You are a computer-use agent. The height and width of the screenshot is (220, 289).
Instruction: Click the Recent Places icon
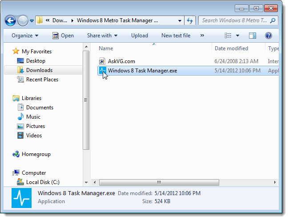point(20,80)
